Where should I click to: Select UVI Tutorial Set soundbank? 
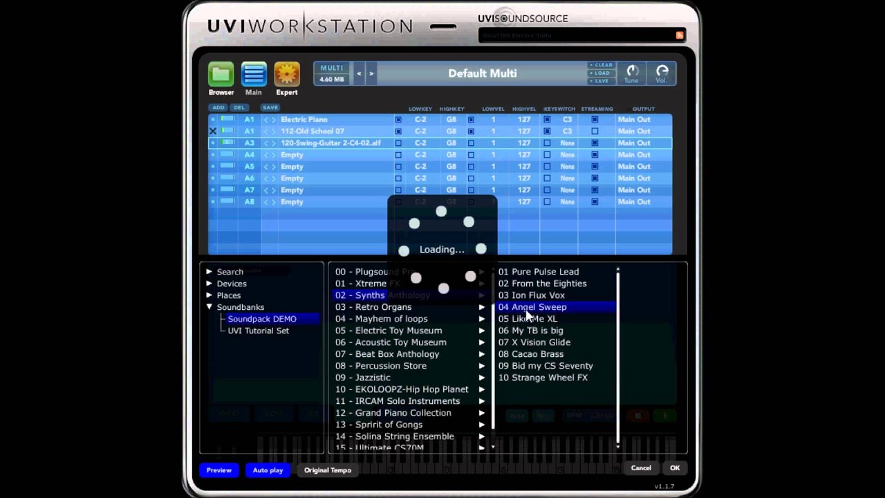coord(259,331)
